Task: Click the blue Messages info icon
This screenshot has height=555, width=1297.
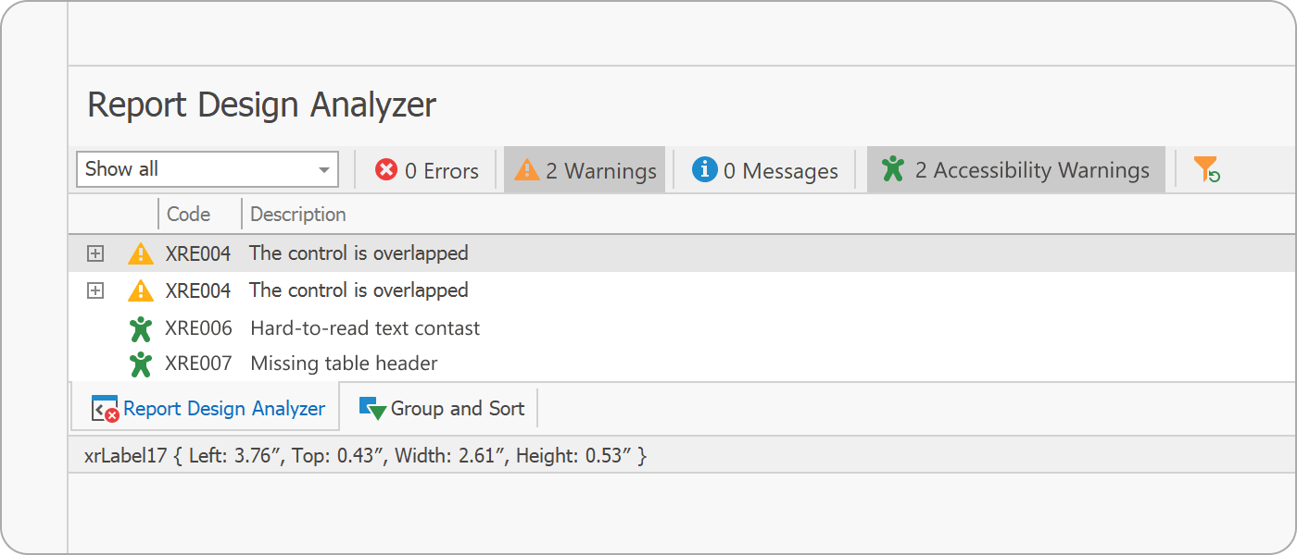Action: (708, 169)
